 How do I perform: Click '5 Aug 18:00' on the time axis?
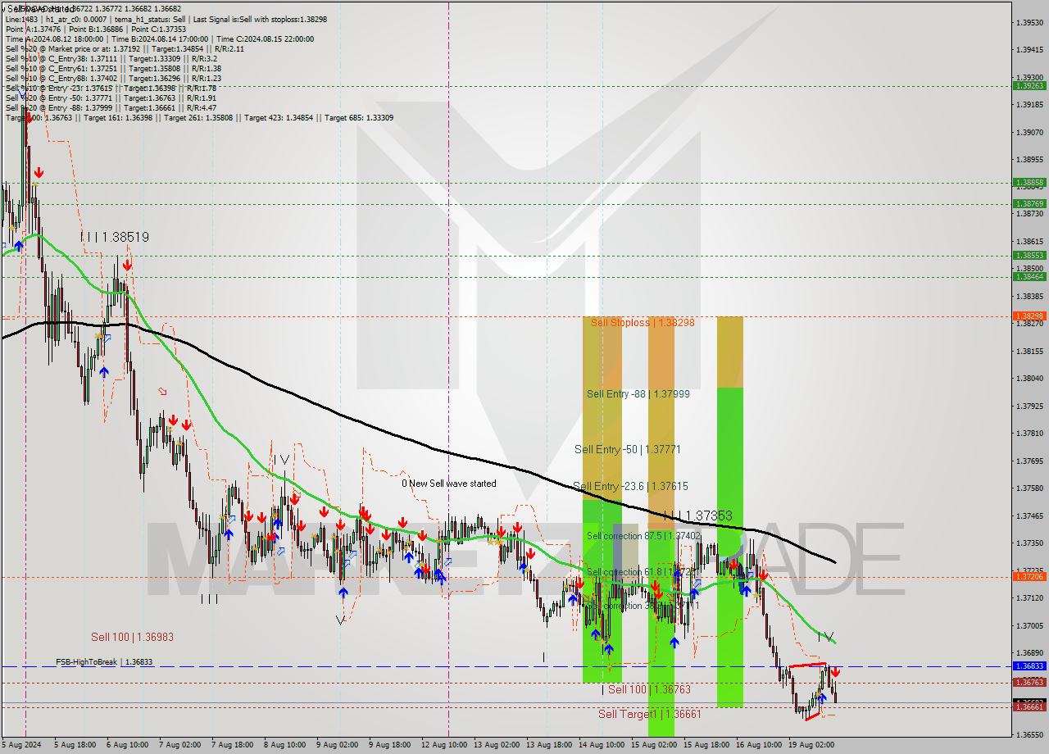[75, 745]
